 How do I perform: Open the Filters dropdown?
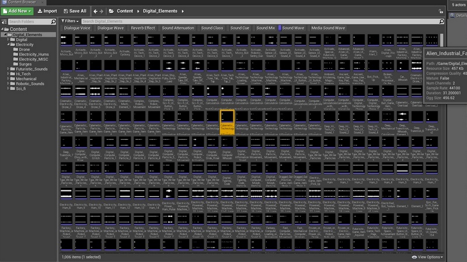70,22
